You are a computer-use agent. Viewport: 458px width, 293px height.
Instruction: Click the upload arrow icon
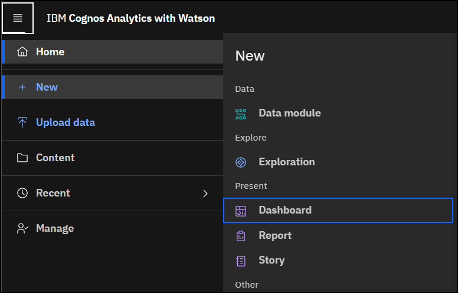pos(22,122)
